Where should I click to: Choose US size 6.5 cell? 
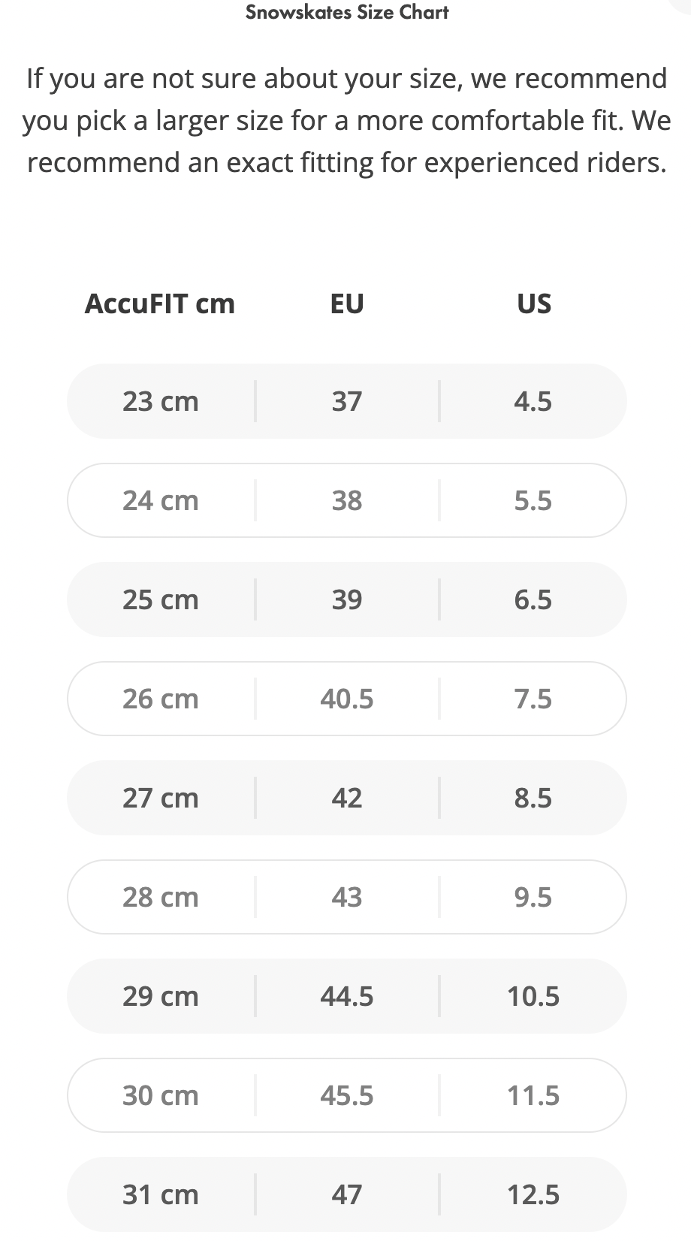click(x=533, y=599)
